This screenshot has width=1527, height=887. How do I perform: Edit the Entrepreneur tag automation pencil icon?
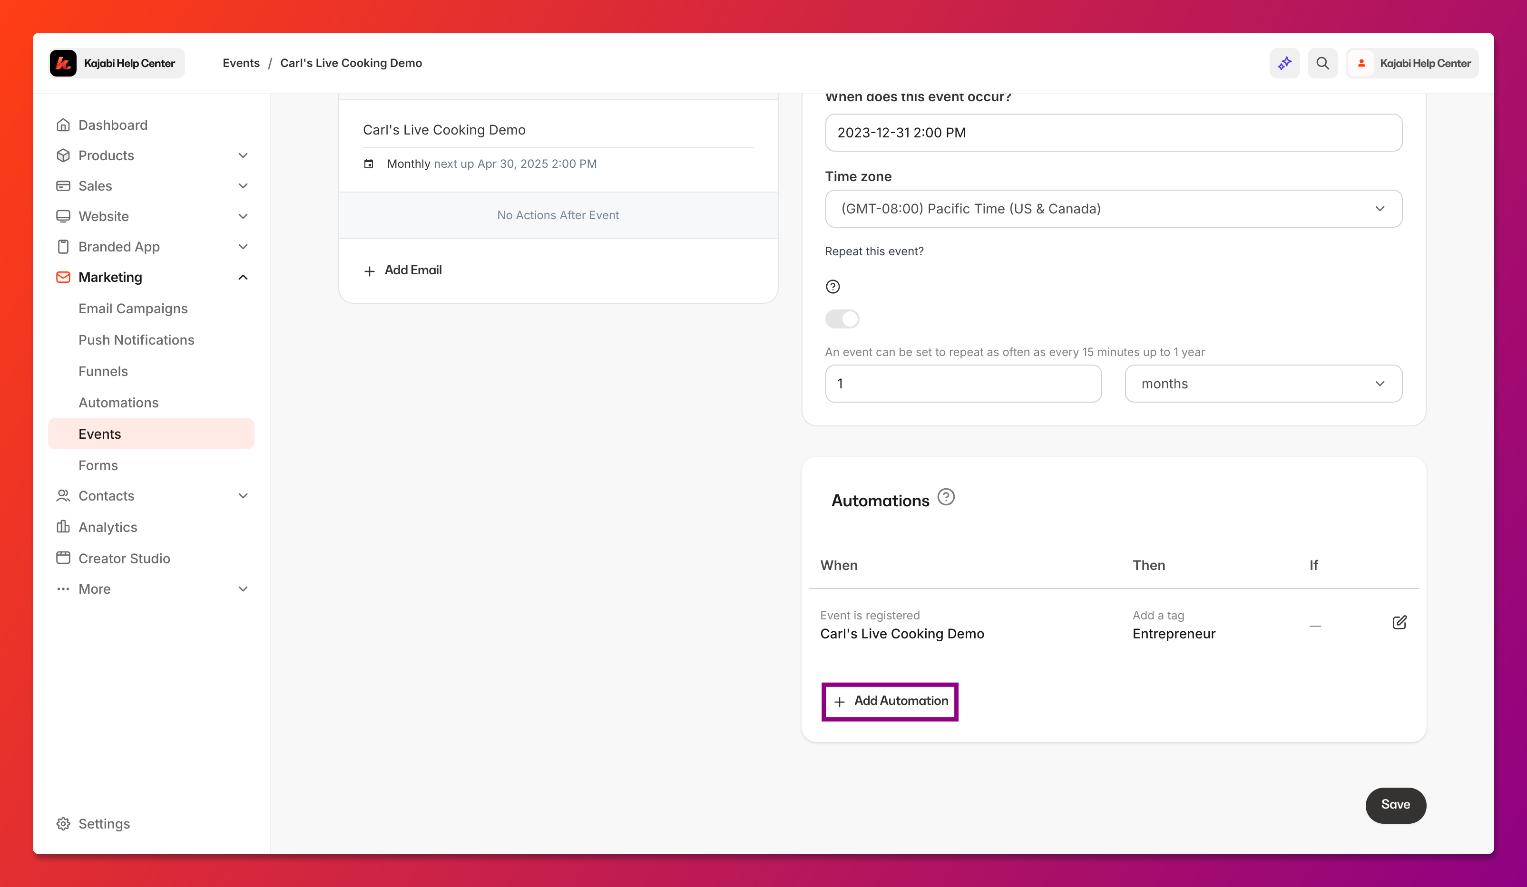[1399, 622]
